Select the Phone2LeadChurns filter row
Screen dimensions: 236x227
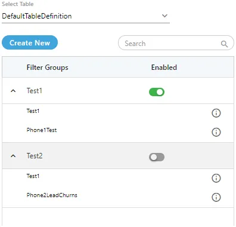click(x=118, y=197)
